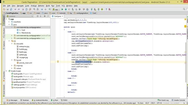This screenshot has width=188, height=105.
Task: Click the Find magnifier icon
Action: [x=34, y=9]
